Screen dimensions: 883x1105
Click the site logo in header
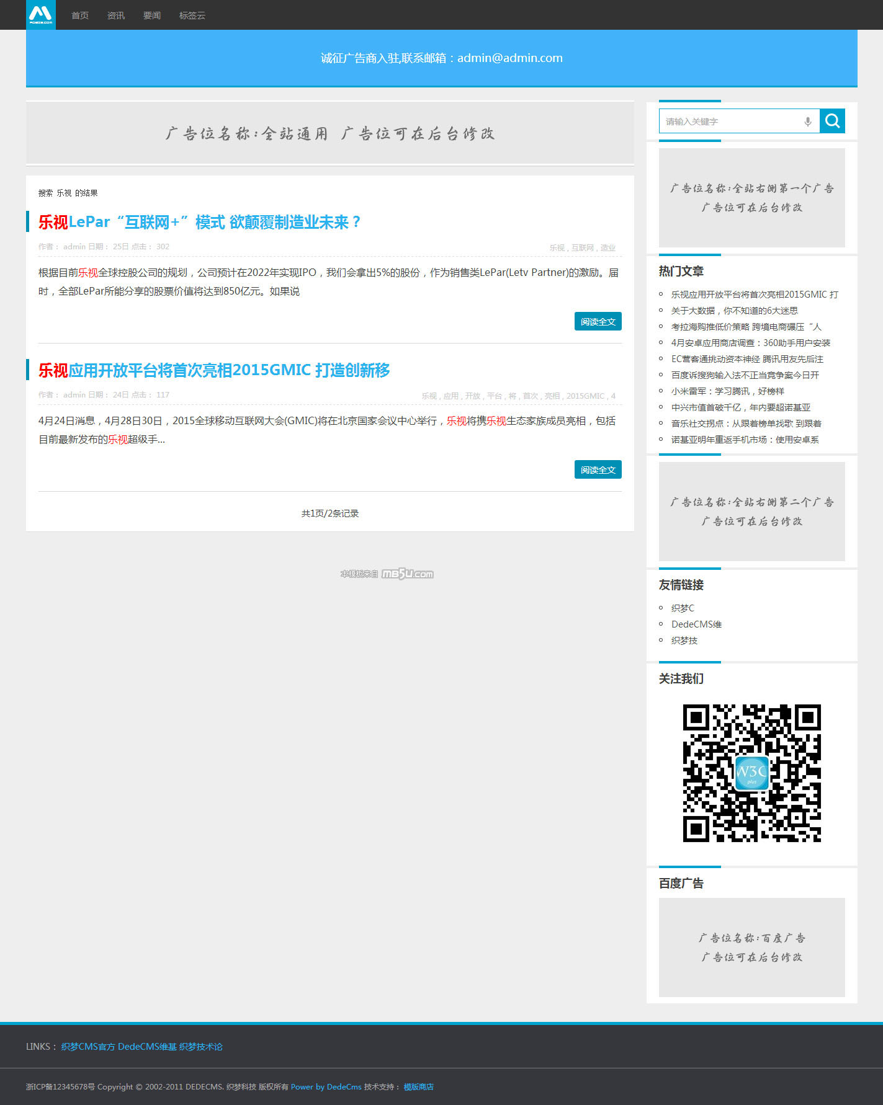(41, 15)
